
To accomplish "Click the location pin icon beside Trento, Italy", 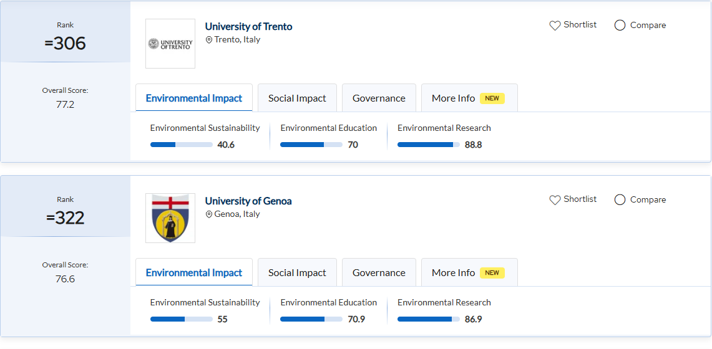I will point(209,40).
